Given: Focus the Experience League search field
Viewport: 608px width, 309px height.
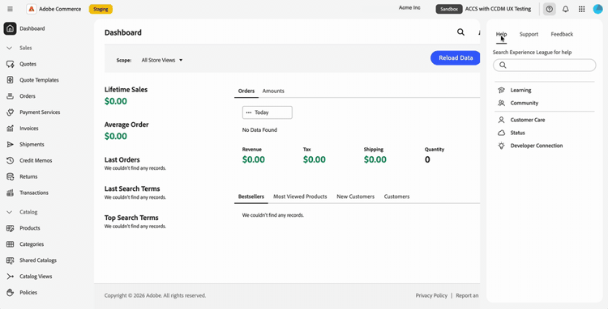Looking at the screenshot, I should click(x=545, y=65).
